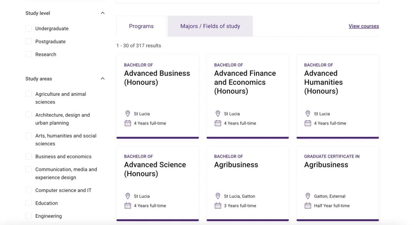The width and height of the screenshot is (416, 225).
Task: Click calendar icon on Graduate Certificate Agribusiness card
Action: (x=308, y=206)
